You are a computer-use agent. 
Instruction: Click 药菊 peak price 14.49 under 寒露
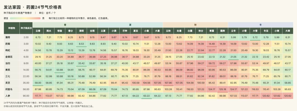[212, 44]
